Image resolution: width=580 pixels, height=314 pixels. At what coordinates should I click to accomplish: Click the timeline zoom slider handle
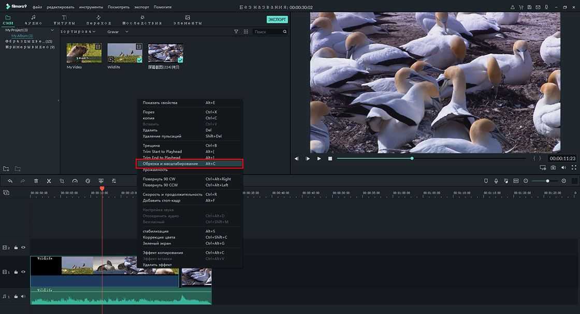click(x=547, y=181)
